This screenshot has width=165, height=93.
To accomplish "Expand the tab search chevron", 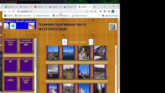I will click(105, 7).
